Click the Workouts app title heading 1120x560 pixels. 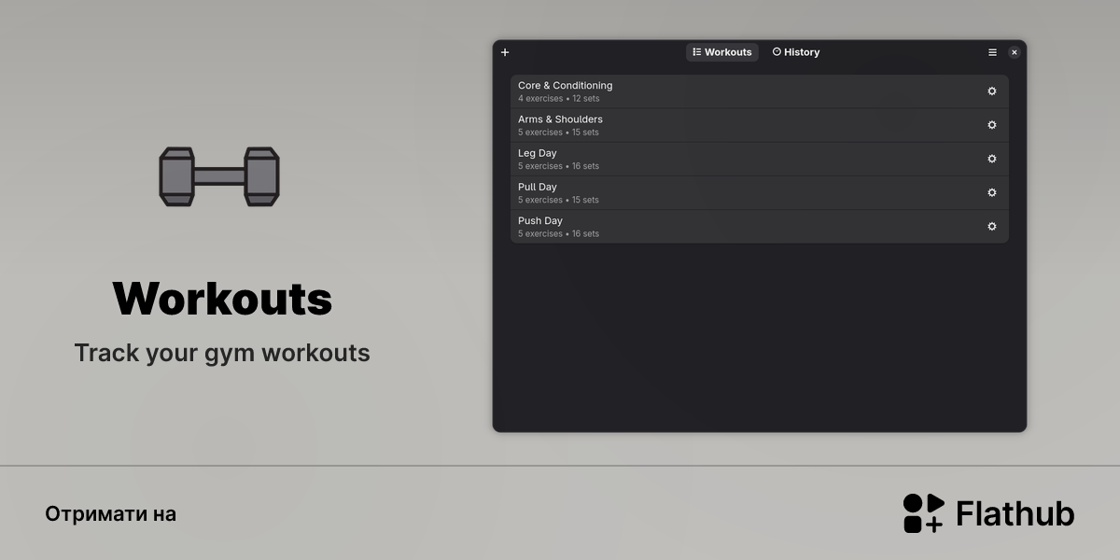222,299
